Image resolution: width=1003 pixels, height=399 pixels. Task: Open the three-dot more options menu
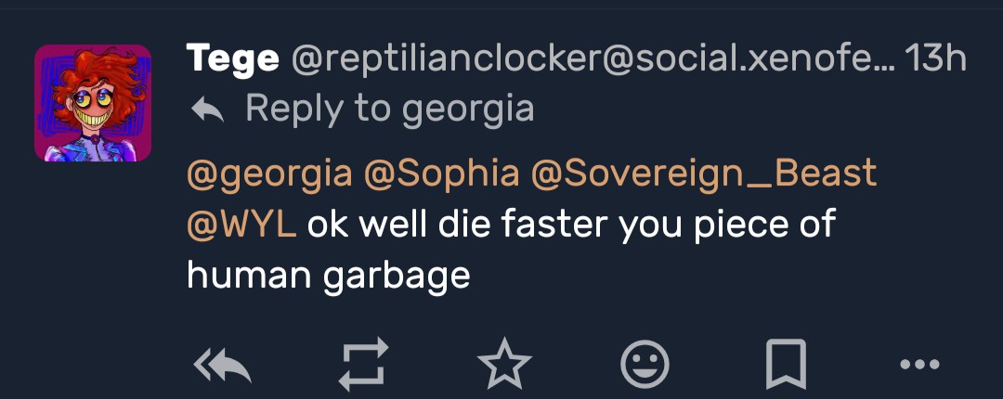(919, 365)
